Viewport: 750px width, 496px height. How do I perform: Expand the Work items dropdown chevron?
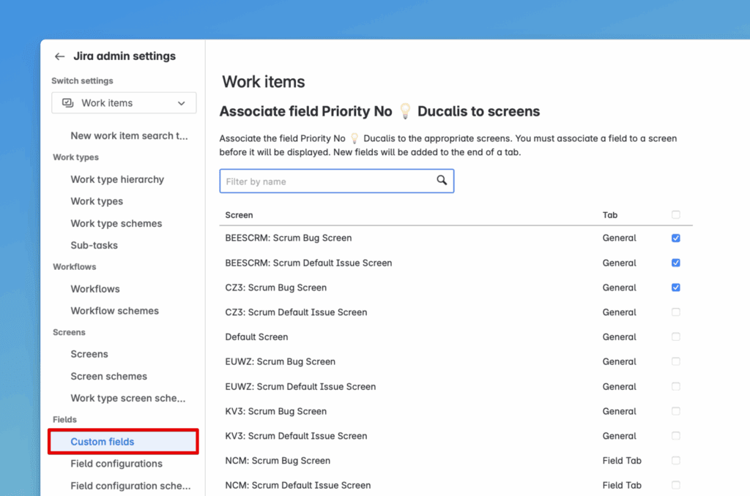point(182,103)
